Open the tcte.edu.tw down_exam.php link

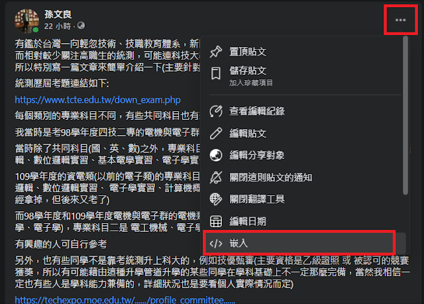pos(97,100)
